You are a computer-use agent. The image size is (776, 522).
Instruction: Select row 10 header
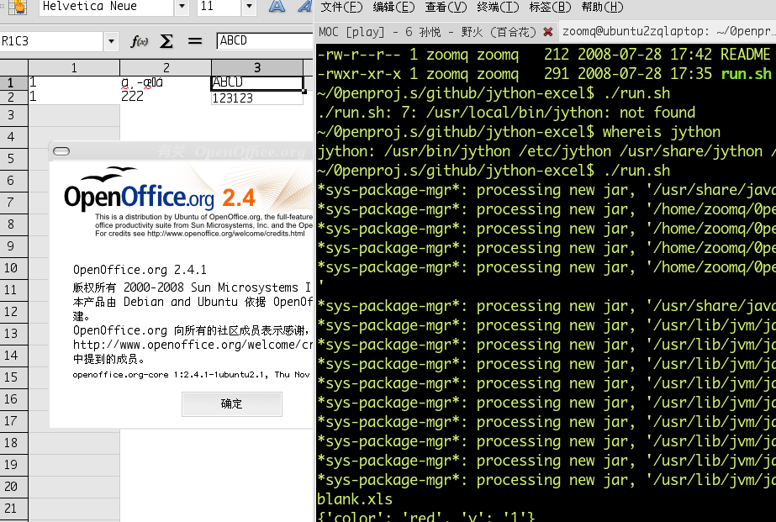(12, 268)
